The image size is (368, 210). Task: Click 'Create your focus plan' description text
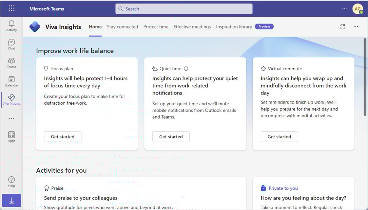click(85, 100)
